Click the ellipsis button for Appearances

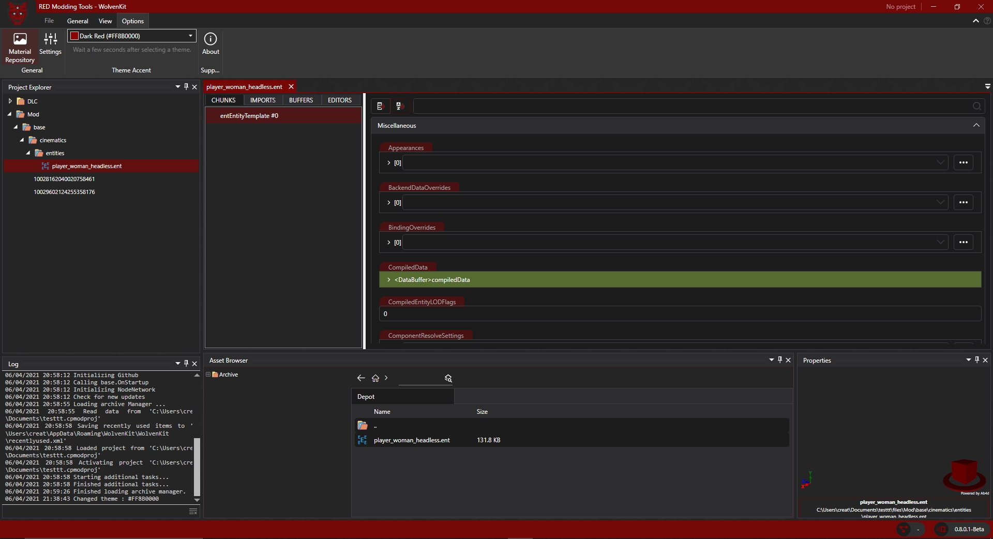pyautogui.click(x=963, y=162)
